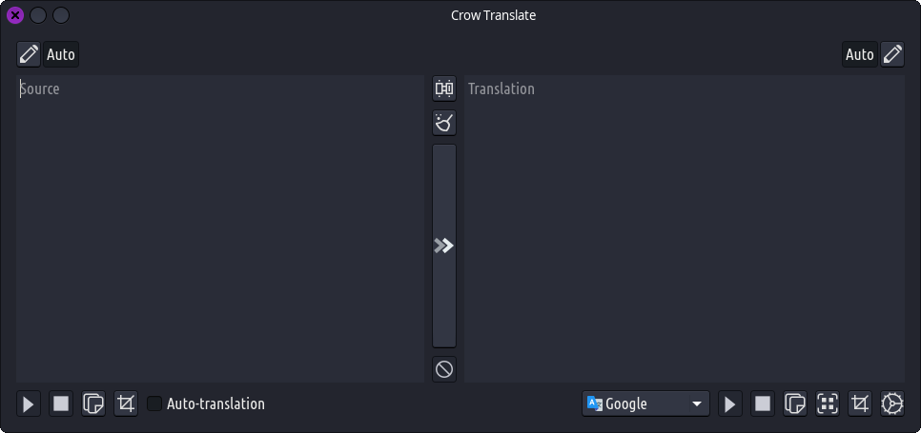Copy the source text to clipboard
The width and height of the screenshot is (921, 433).
point(93,403)
